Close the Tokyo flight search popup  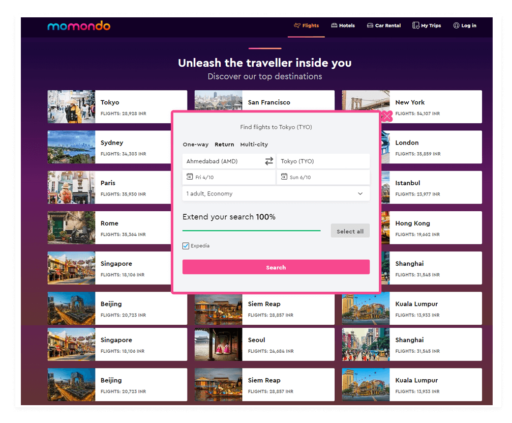(x=386, y=116)
